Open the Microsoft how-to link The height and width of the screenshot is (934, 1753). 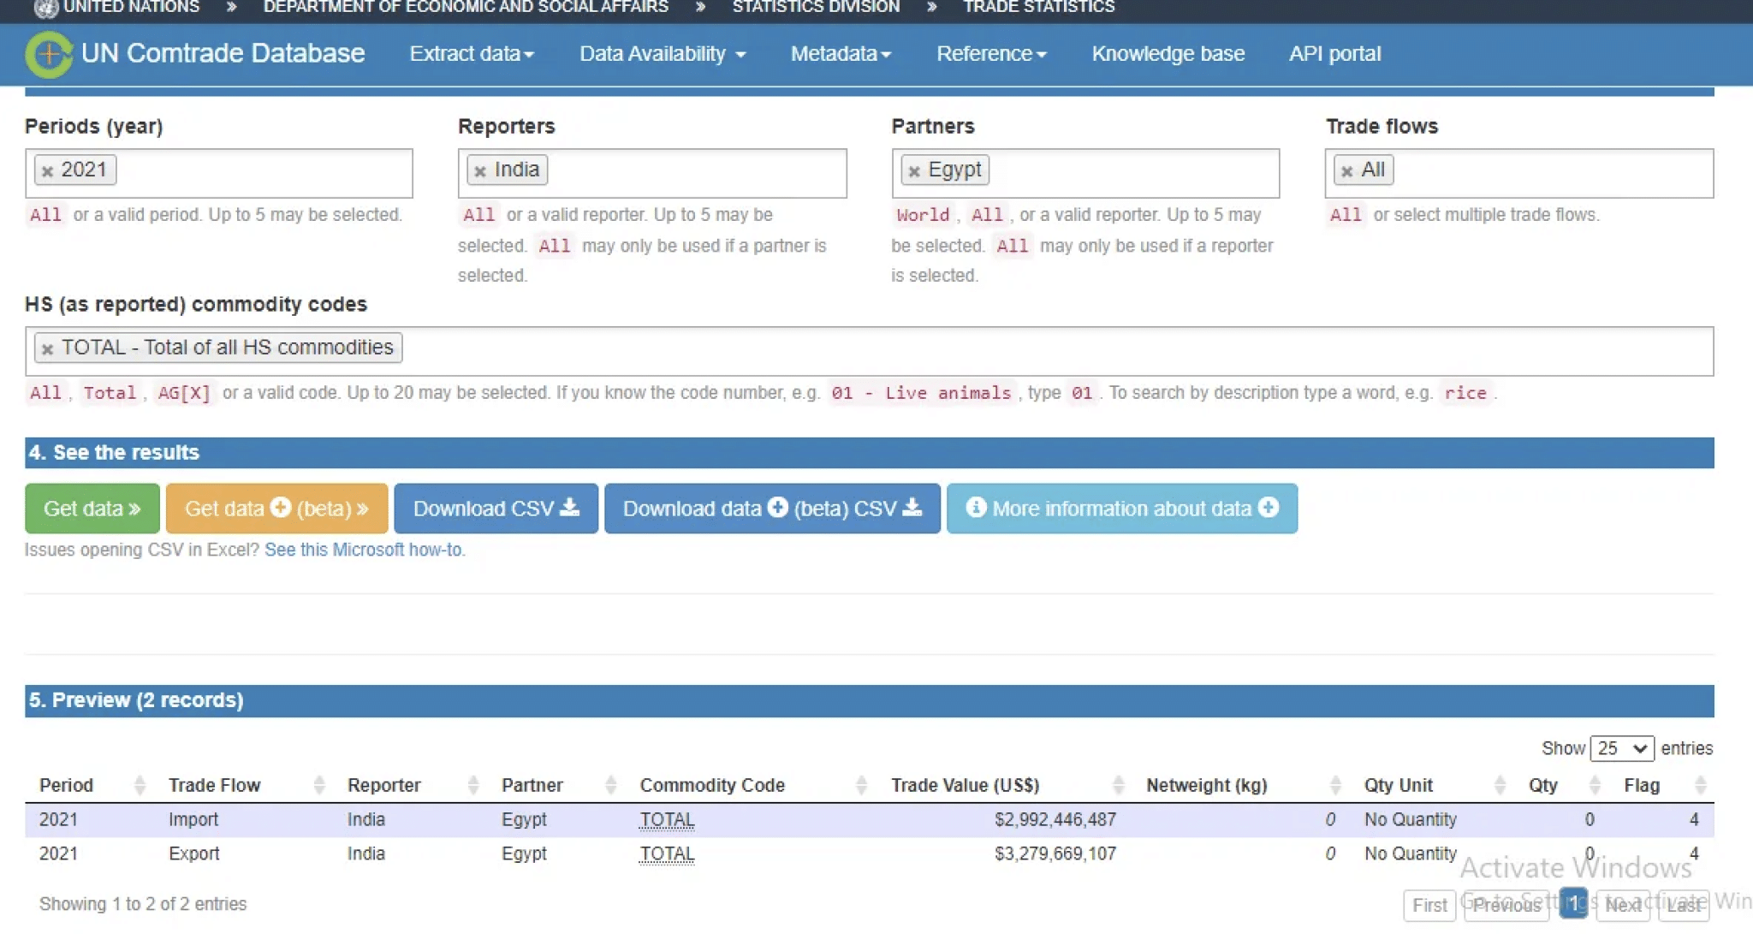(x=365, y=550)
